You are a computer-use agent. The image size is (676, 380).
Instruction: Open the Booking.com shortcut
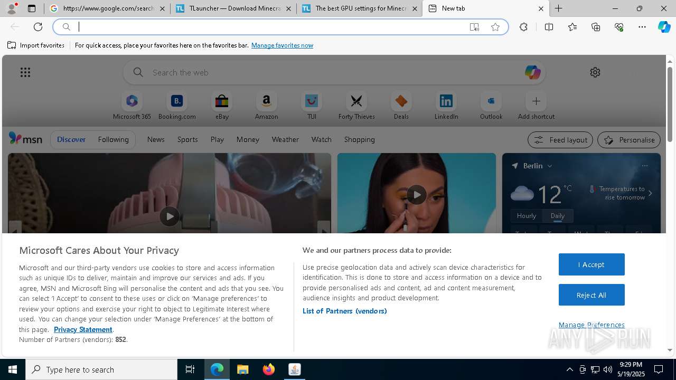click(177, 106)
